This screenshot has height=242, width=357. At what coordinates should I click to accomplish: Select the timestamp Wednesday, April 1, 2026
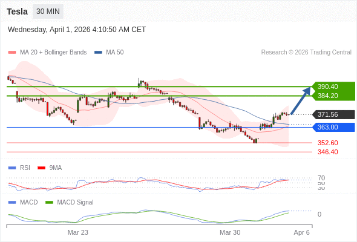77,30
